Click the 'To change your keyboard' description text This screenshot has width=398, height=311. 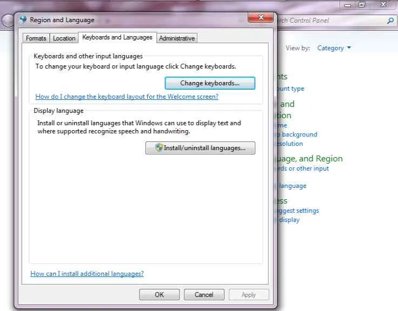pos(136,66)
